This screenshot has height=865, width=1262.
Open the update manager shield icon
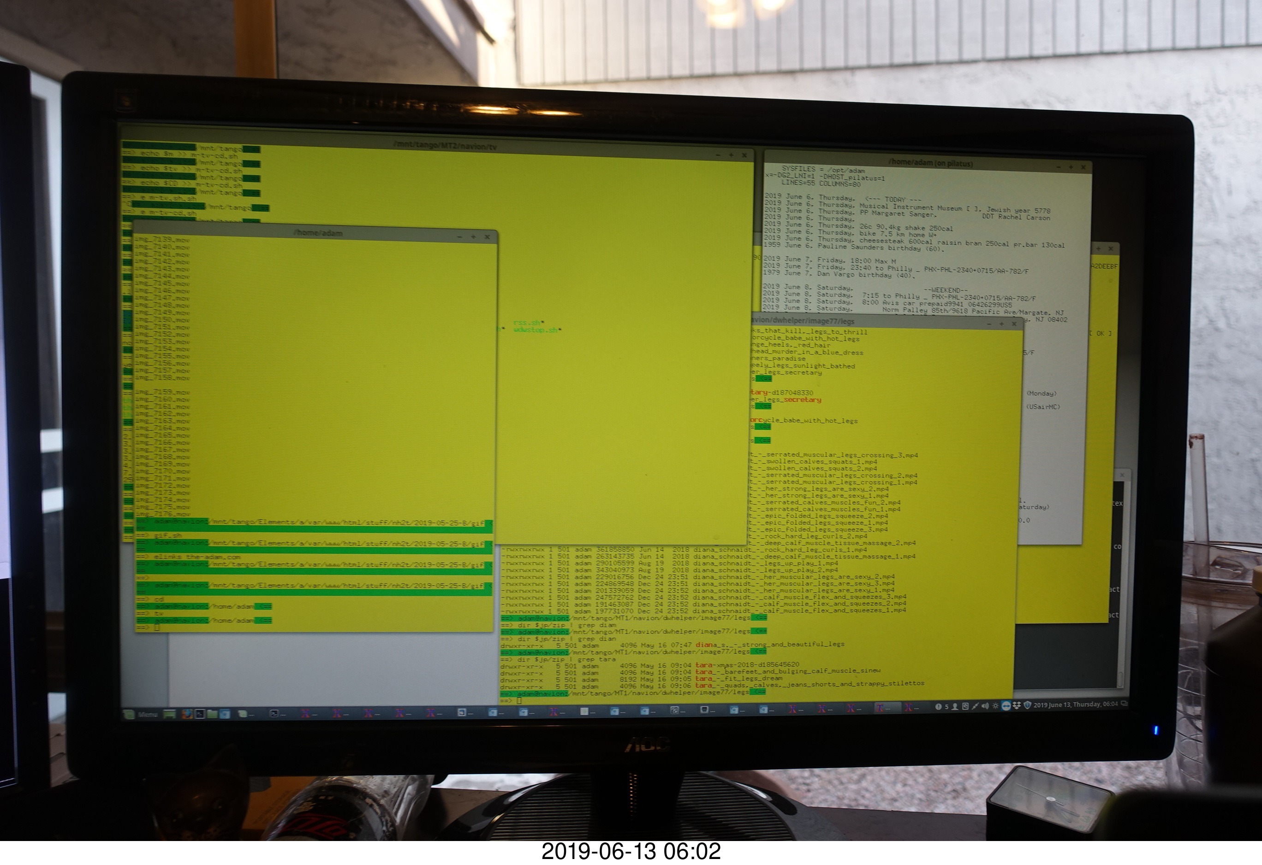click(1027, 705)
